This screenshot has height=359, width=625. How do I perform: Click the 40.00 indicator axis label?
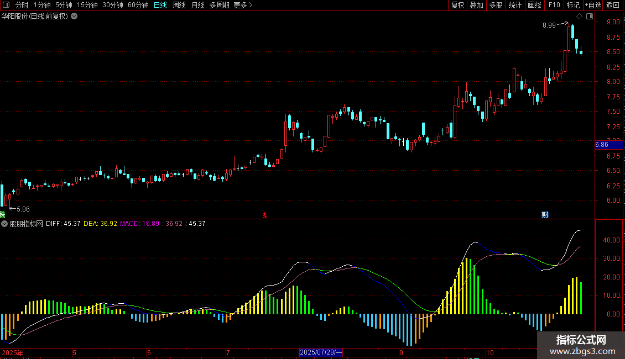pyautogui.click(x=611, y=240)
